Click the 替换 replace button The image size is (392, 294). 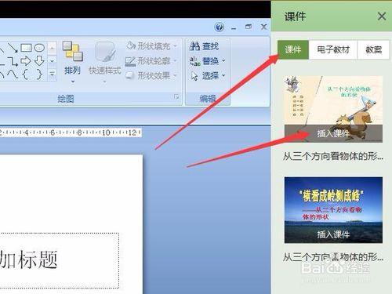pos(204,61)
